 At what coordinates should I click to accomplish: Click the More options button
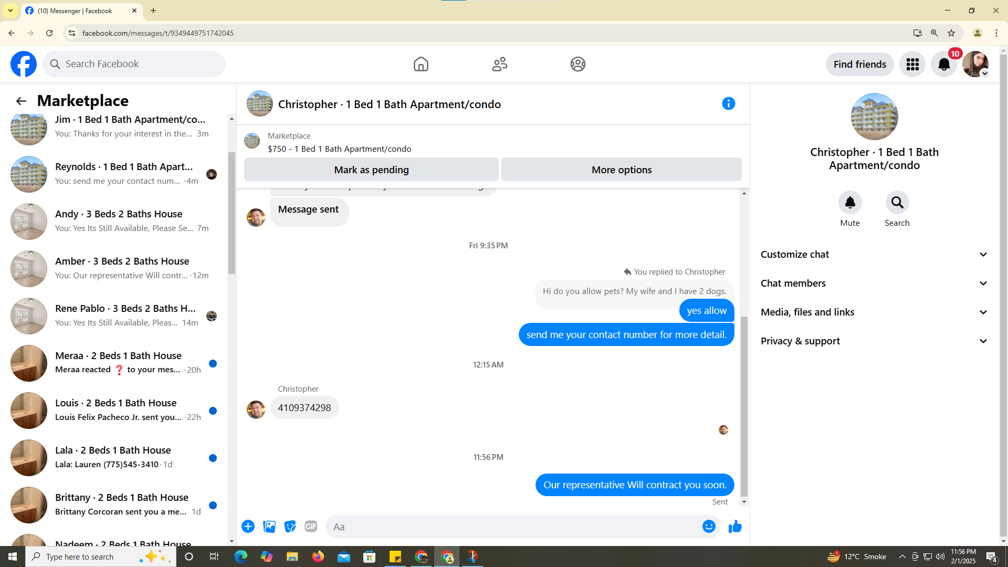point(621,170)
